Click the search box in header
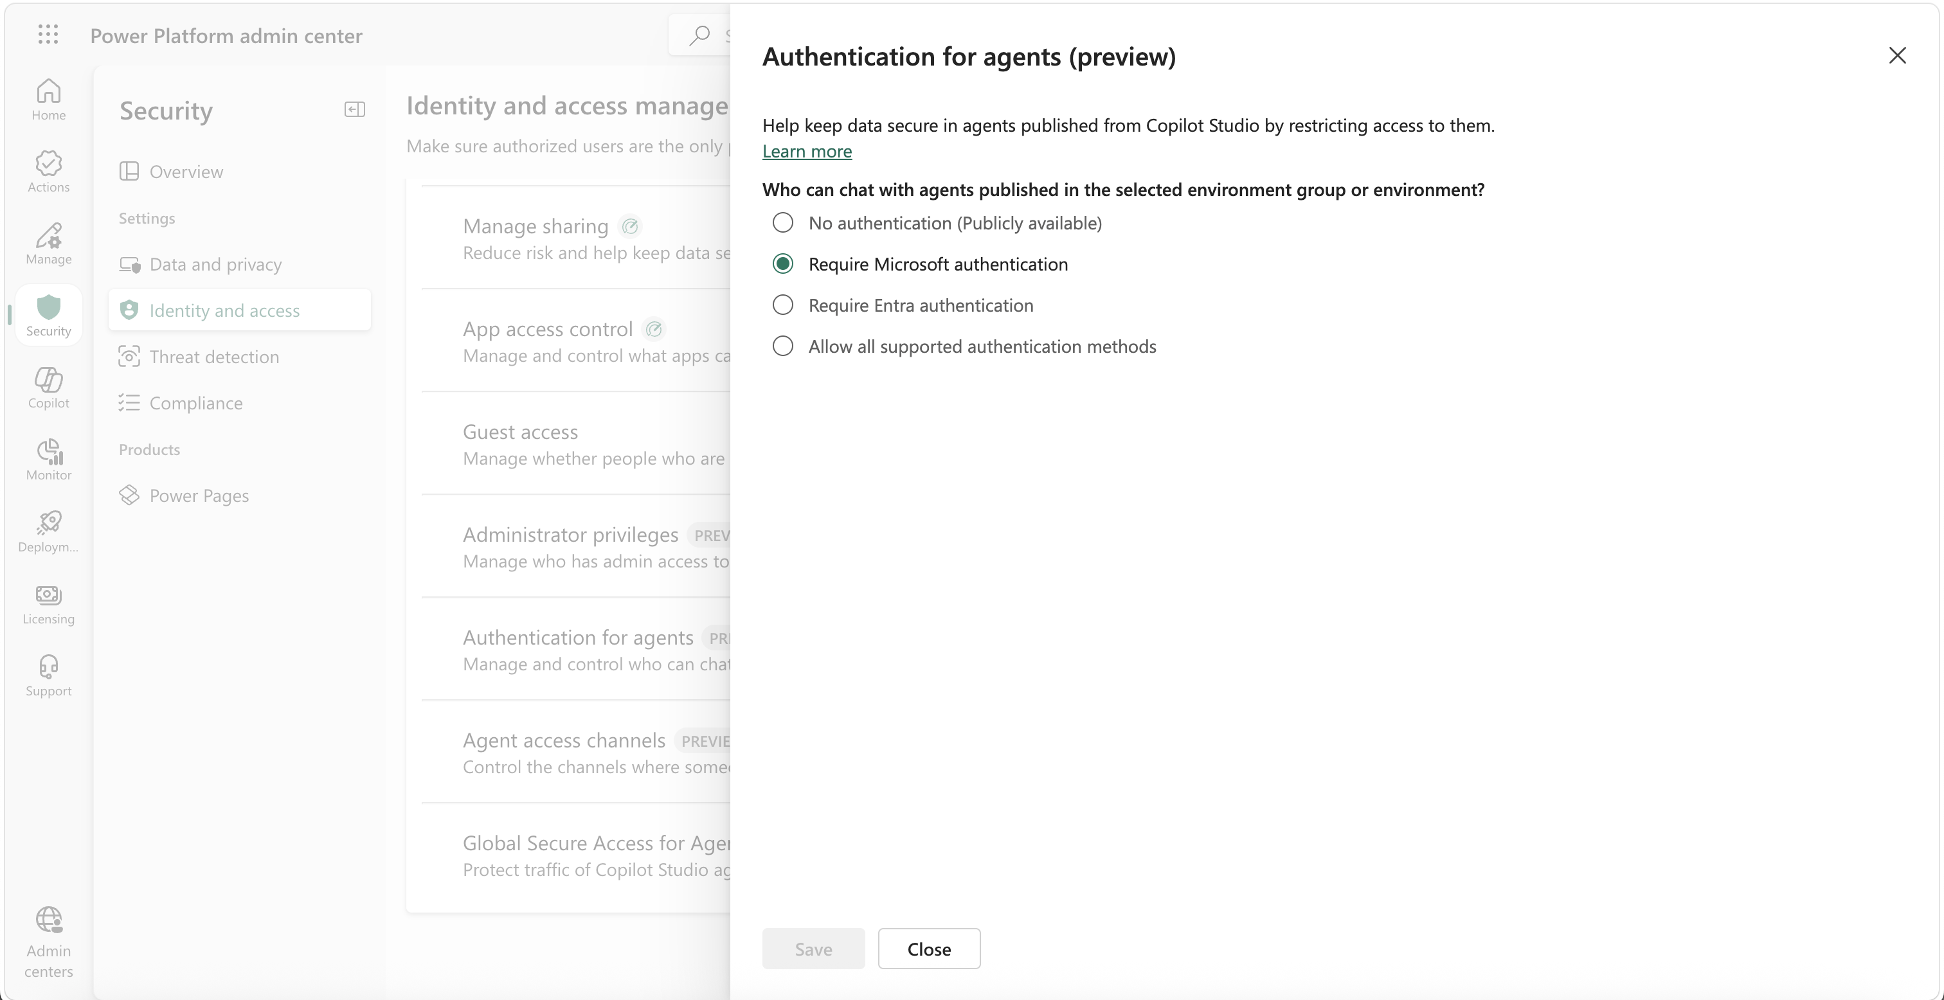The width and height of the screenshot is (1944, 1000). coord(699,35)
